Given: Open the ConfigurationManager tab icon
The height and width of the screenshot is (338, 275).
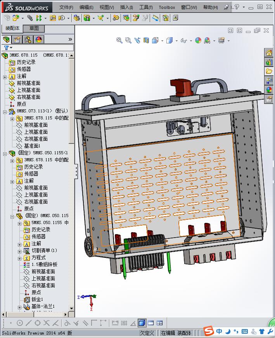Looking at the screenshot, I should tap(28, 40).
